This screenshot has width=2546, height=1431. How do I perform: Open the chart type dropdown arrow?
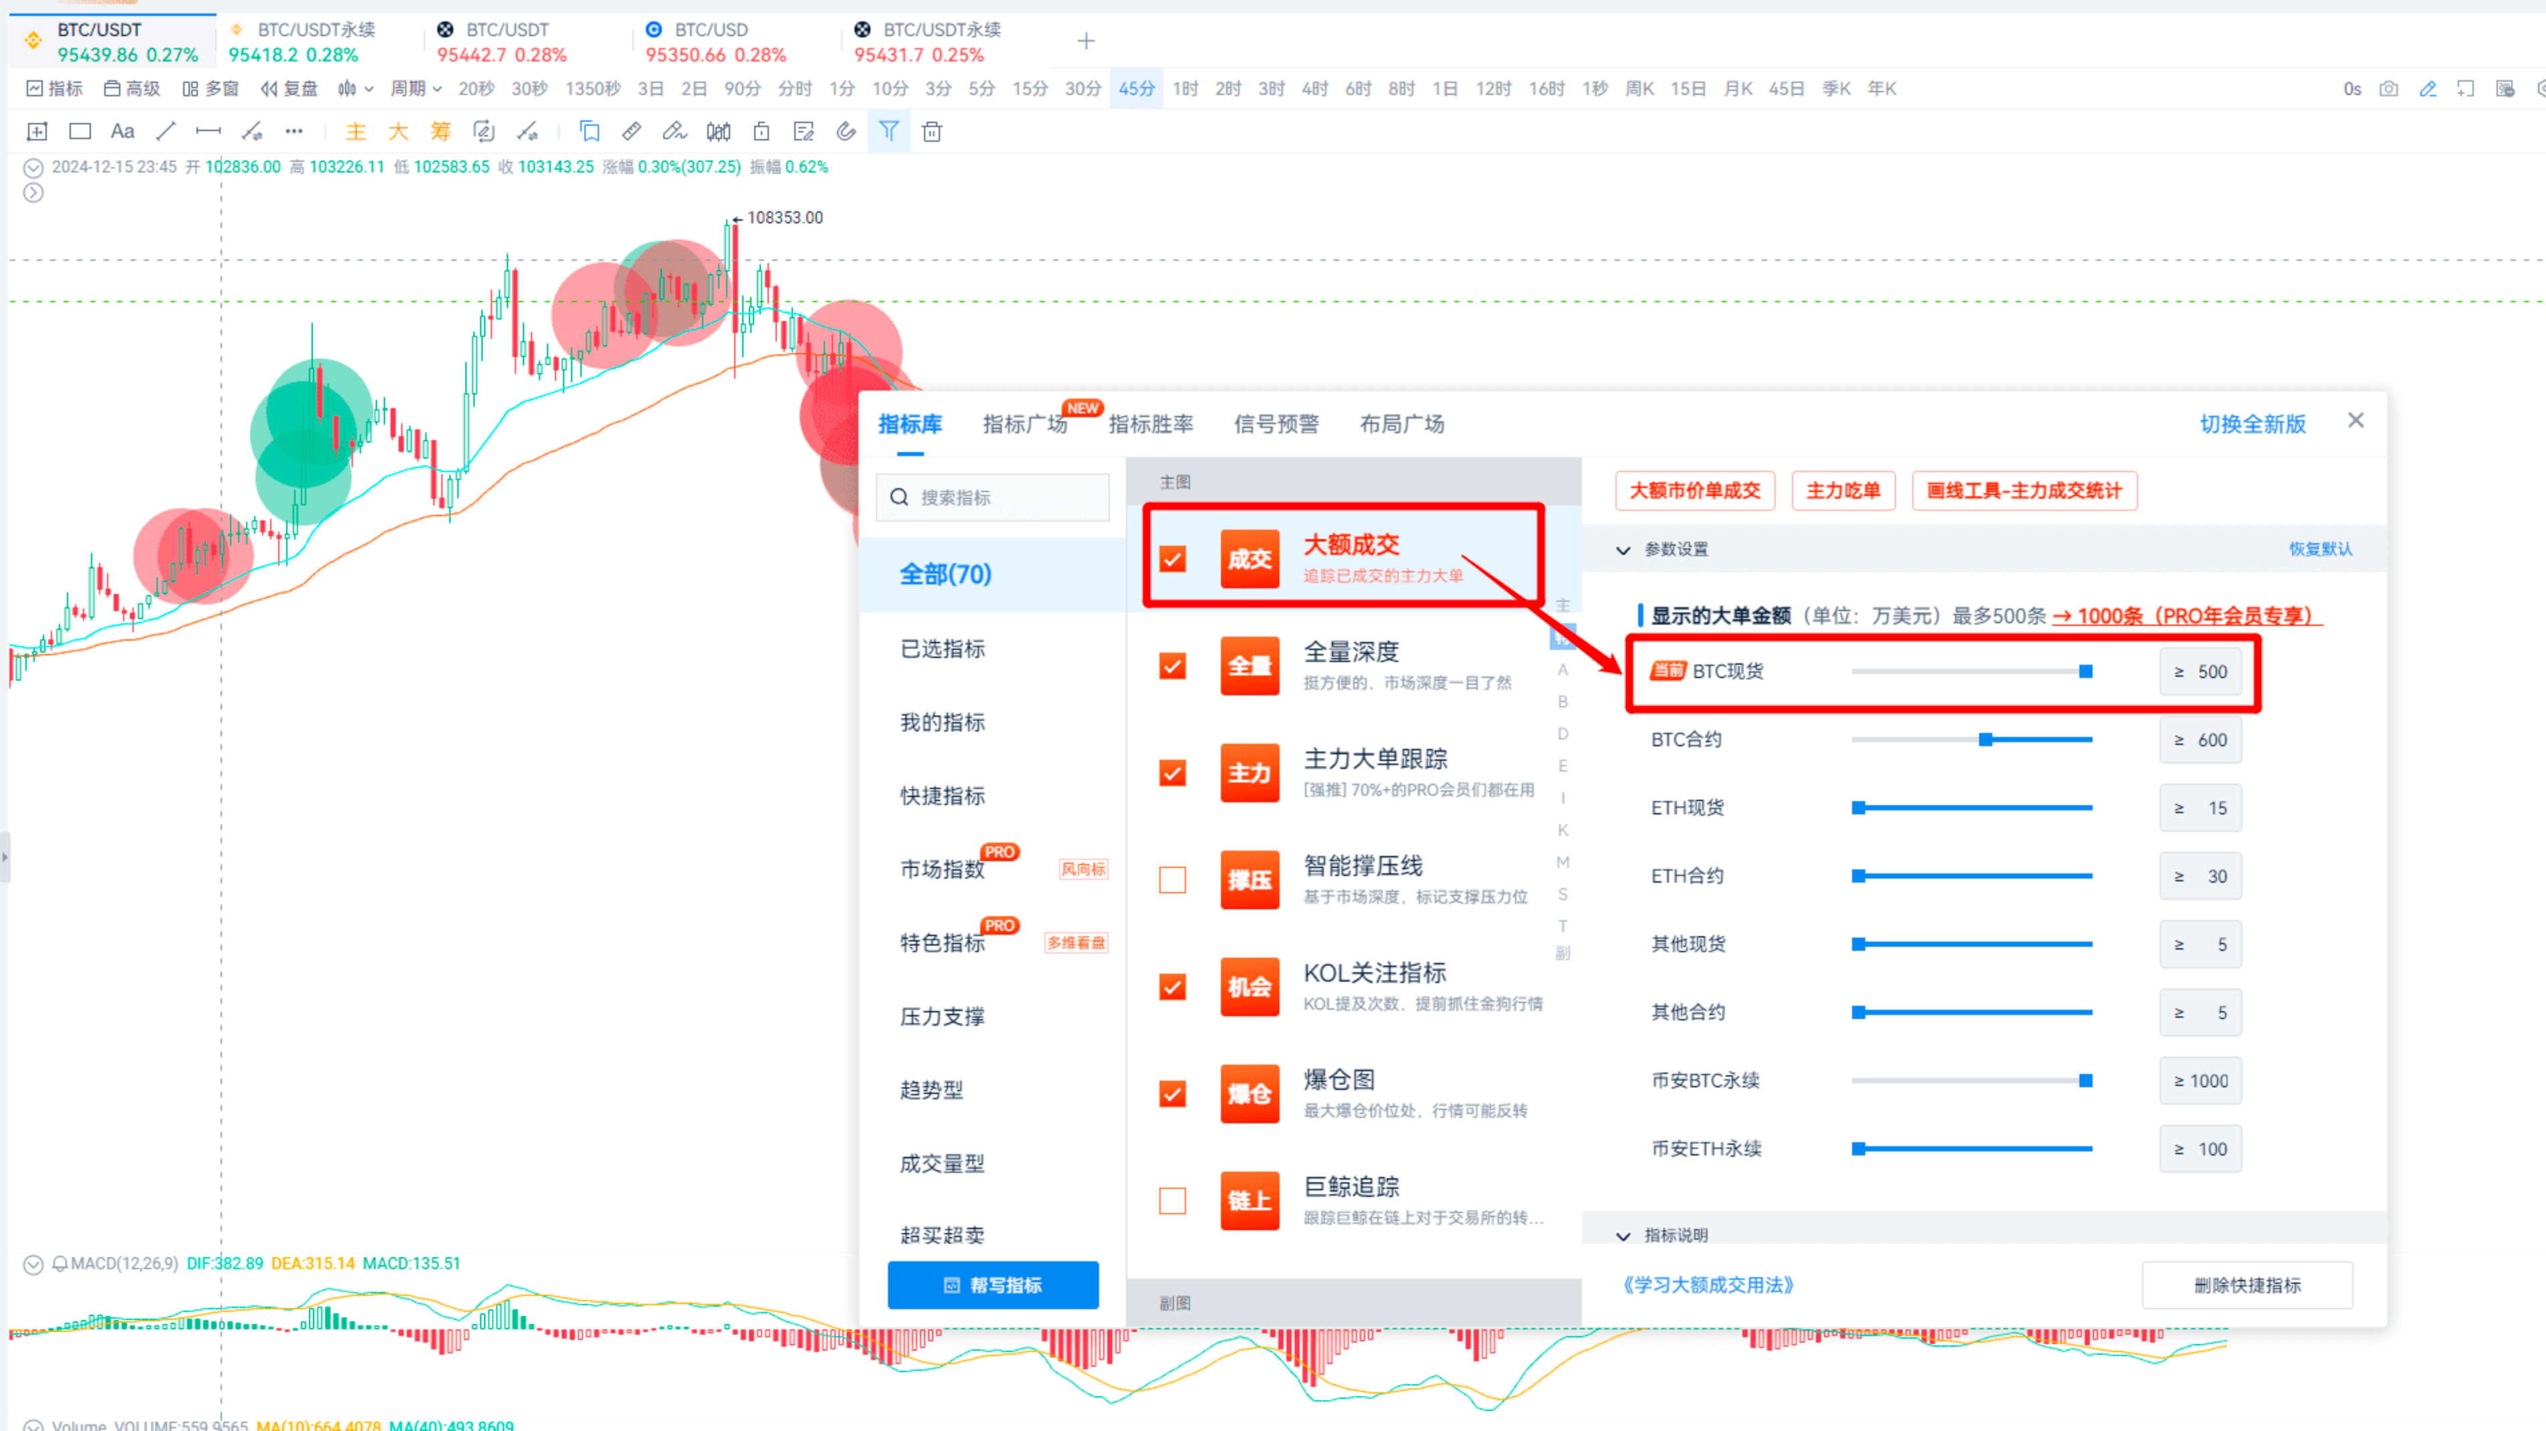coord(368,89)
